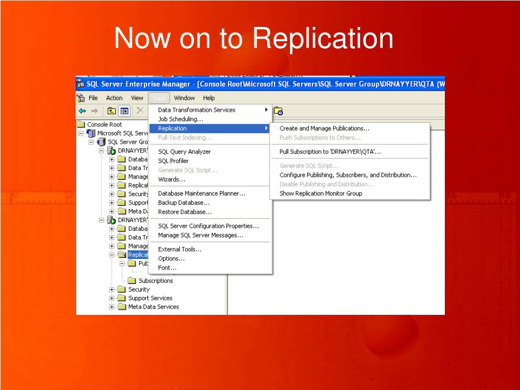Select the Microsoft SQL Servers tree label

pyautogui.click(x=123, y=133)
